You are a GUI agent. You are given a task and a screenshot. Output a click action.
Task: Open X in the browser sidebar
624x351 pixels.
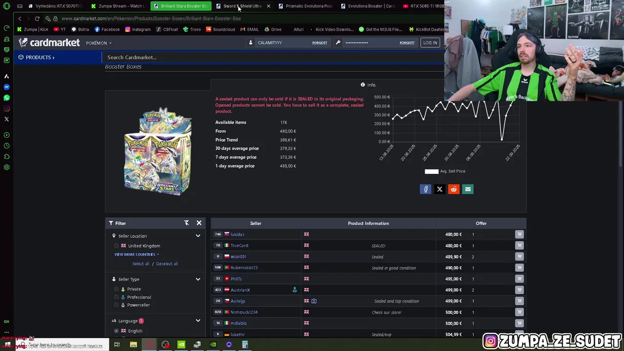6,119
